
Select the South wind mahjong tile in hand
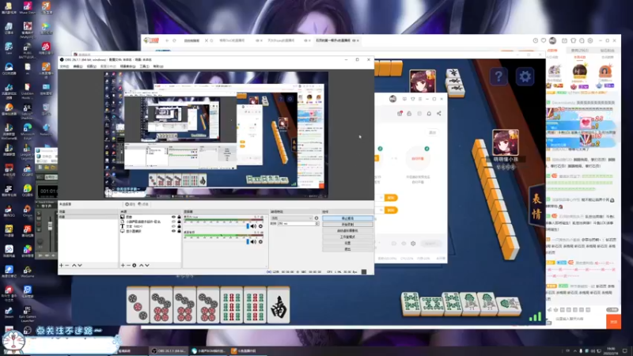click(279, 305)
